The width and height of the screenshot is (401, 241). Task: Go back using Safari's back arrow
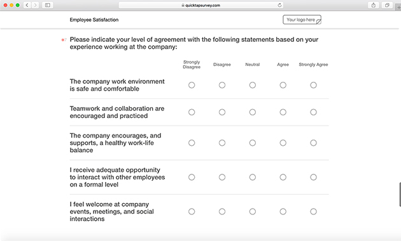coord(27,5)
